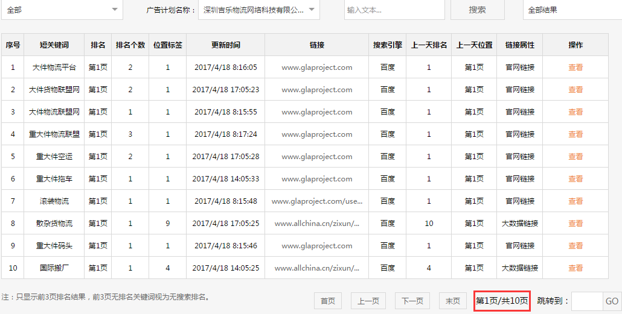The image size is (622, 314).
Task: Click allchina.cn link in 散杂货物流 row
Action: (317, 224)
